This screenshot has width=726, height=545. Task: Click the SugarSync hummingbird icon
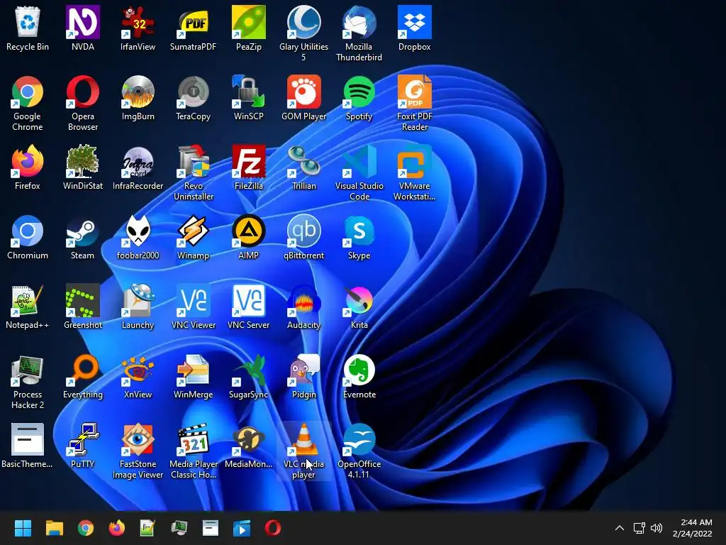pos(249,370)
